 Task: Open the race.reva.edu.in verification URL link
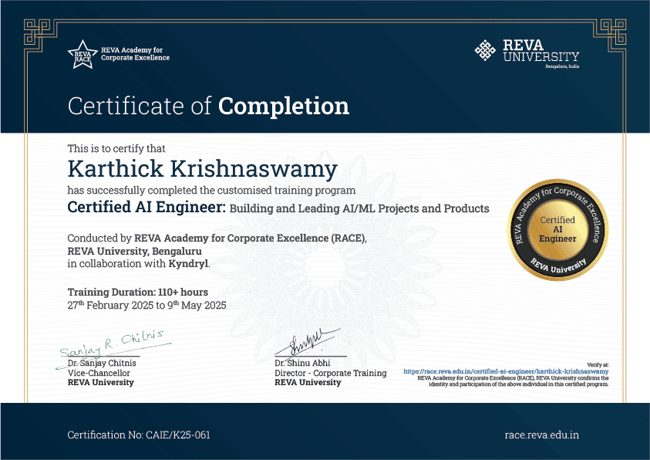(506, 372)
